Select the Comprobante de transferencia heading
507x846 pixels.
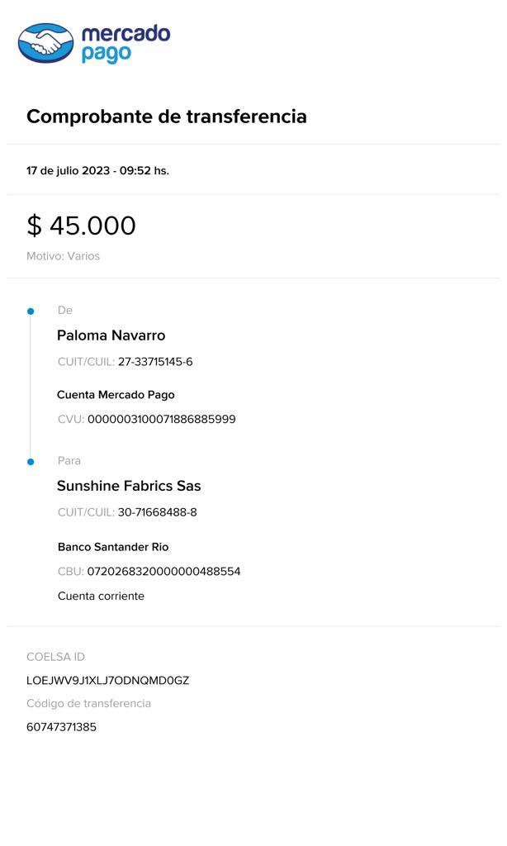tap(167, 116)
